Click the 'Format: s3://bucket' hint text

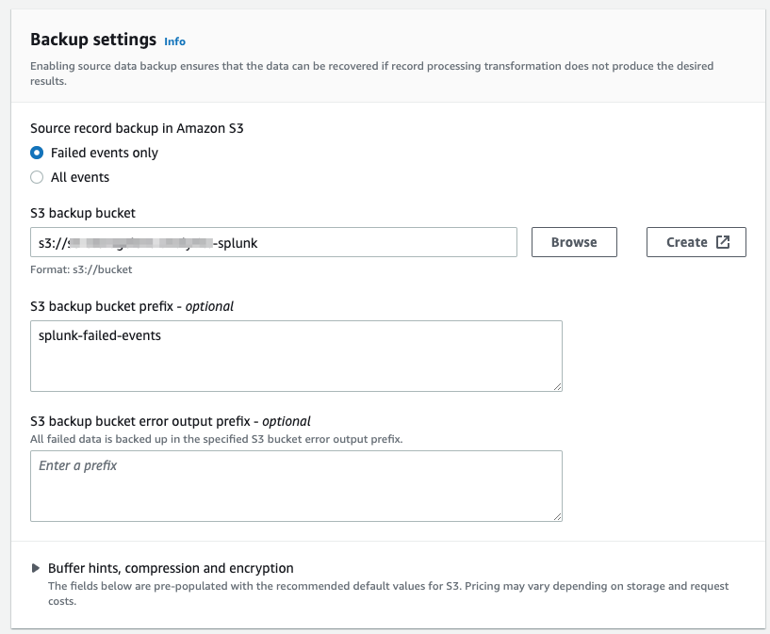[x=81, y=269]
